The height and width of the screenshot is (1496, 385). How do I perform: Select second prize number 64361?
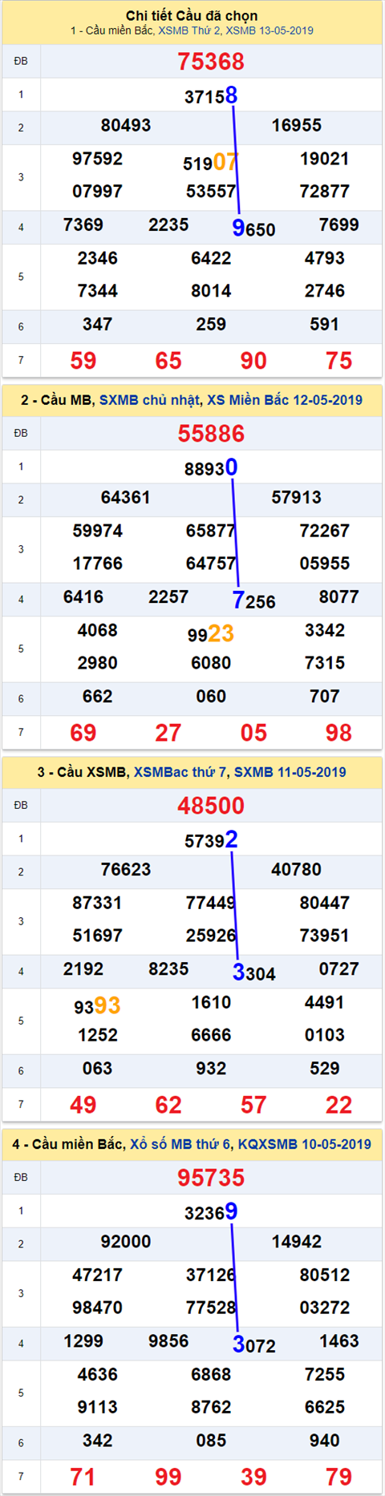coord(126,497)
